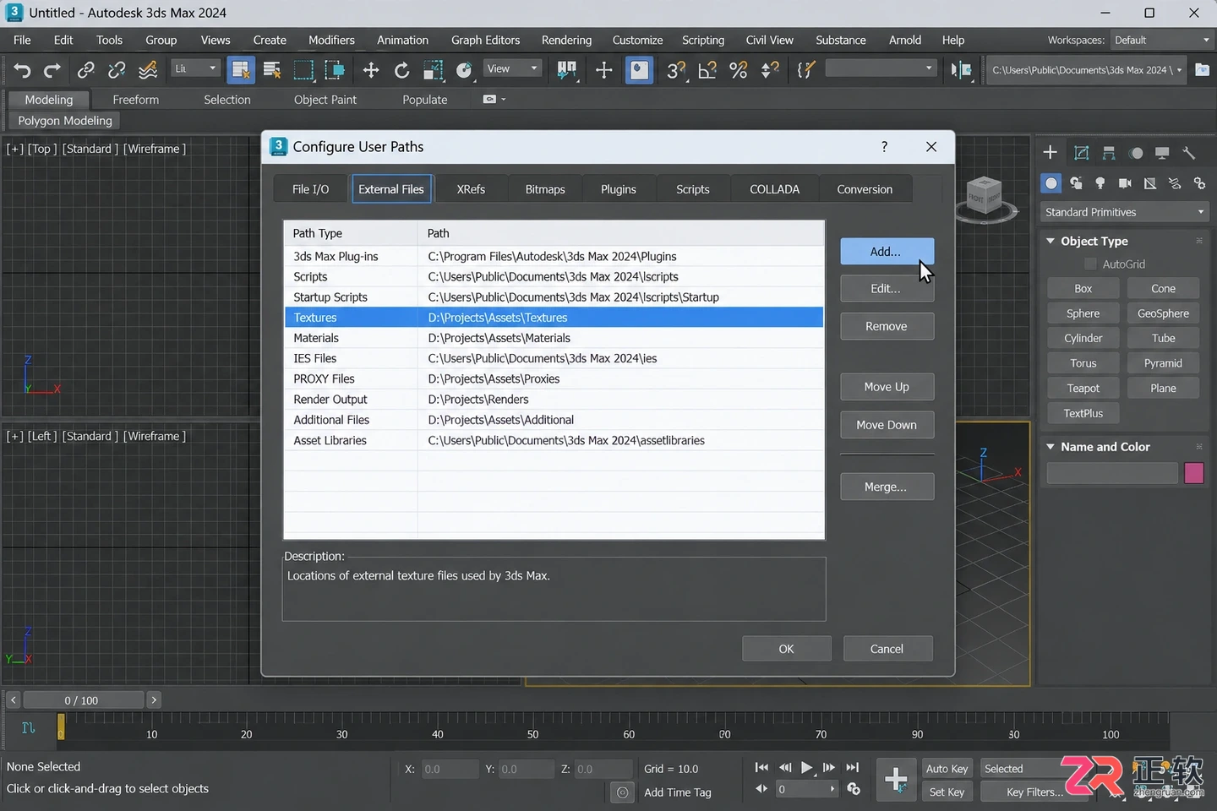The height and width of the screenshot is (811, 1217).
Task: Select the Systems category in the Create panel
Action: (1199, 183)
